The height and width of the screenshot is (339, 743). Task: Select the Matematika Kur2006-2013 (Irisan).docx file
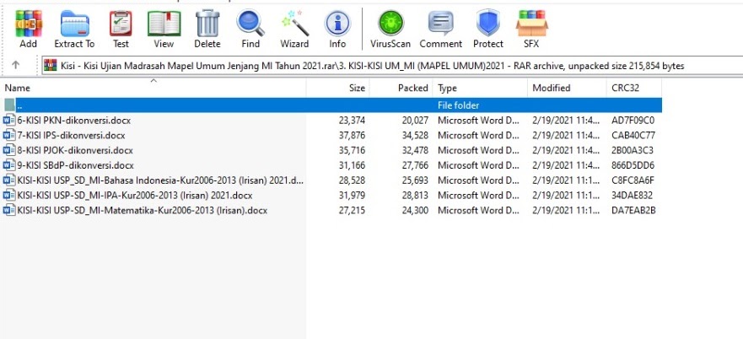[143, 211]
